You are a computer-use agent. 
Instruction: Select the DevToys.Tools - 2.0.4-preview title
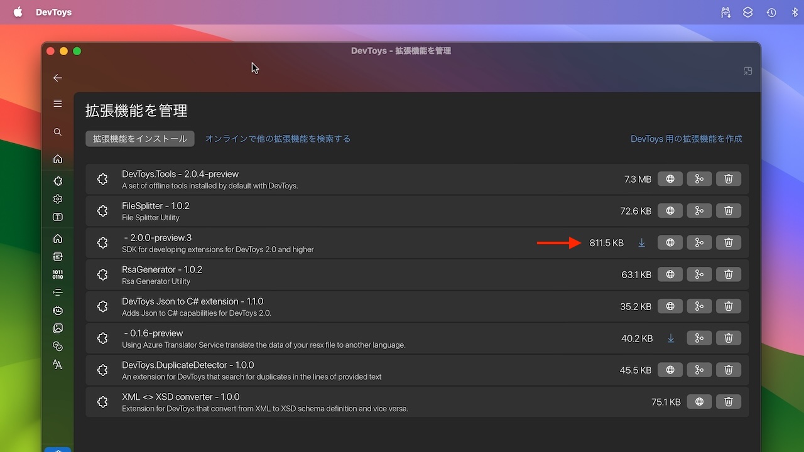click(180, 174)
